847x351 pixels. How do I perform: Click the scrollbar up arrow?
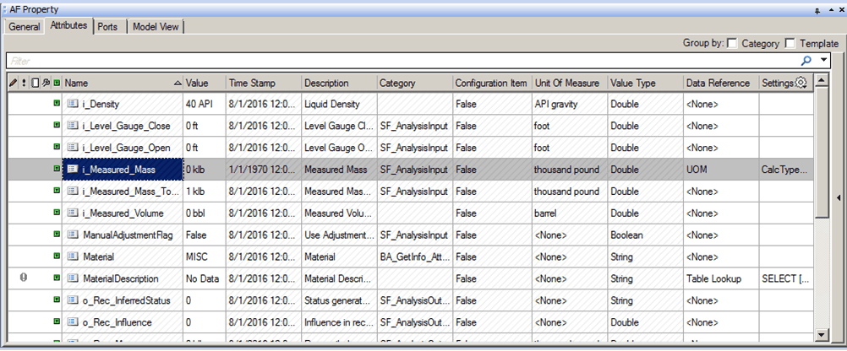[x=822, y=81]
